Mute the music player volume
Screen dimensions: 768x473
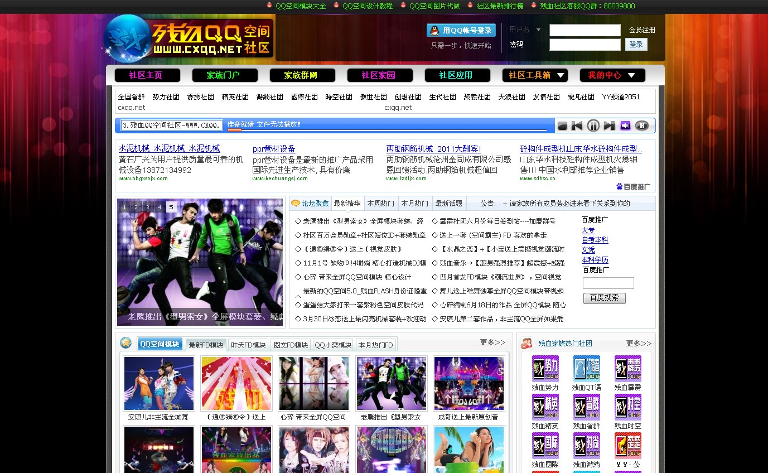click(625, 126)
